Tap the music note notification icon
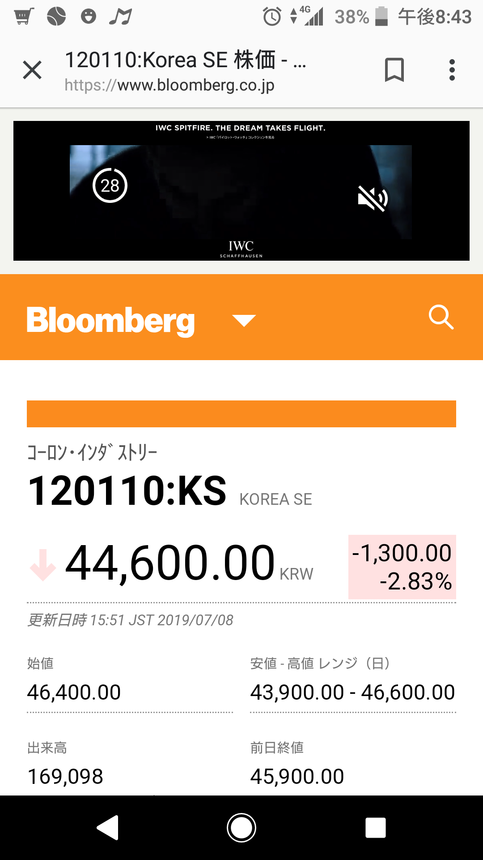 point(120,17)
